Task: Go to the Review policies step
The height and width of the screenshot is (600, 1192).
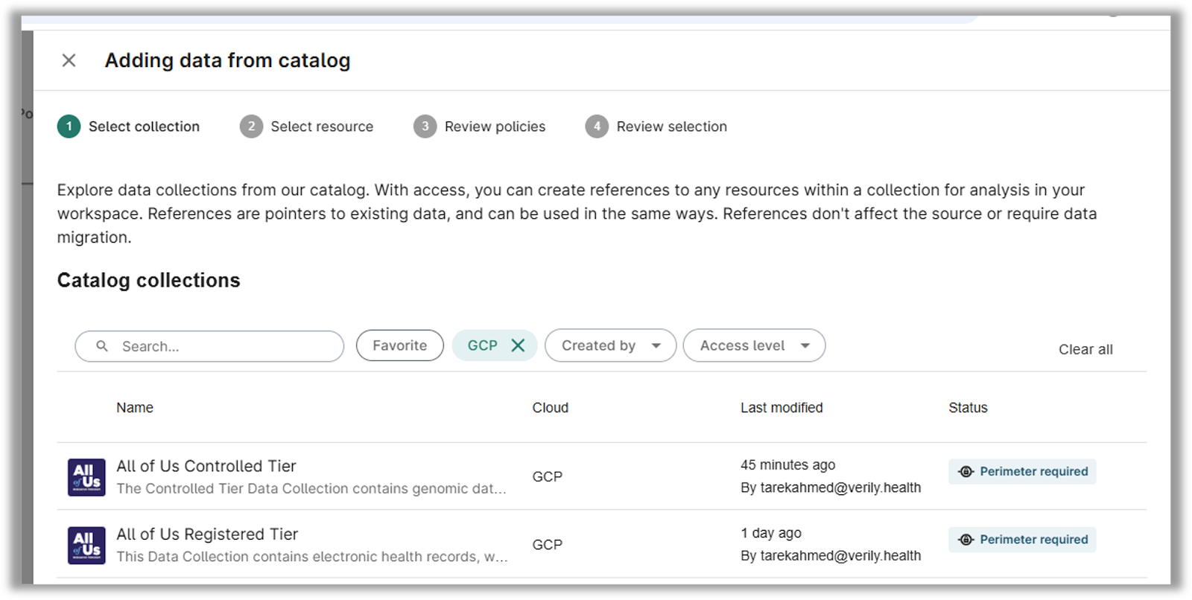Action: point(480,127)
